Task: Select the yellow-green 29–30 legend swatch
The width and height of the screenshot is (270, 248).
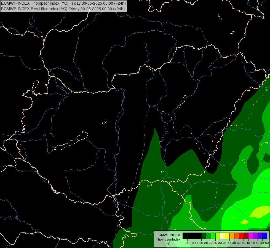Action: [x=218, y=236]
